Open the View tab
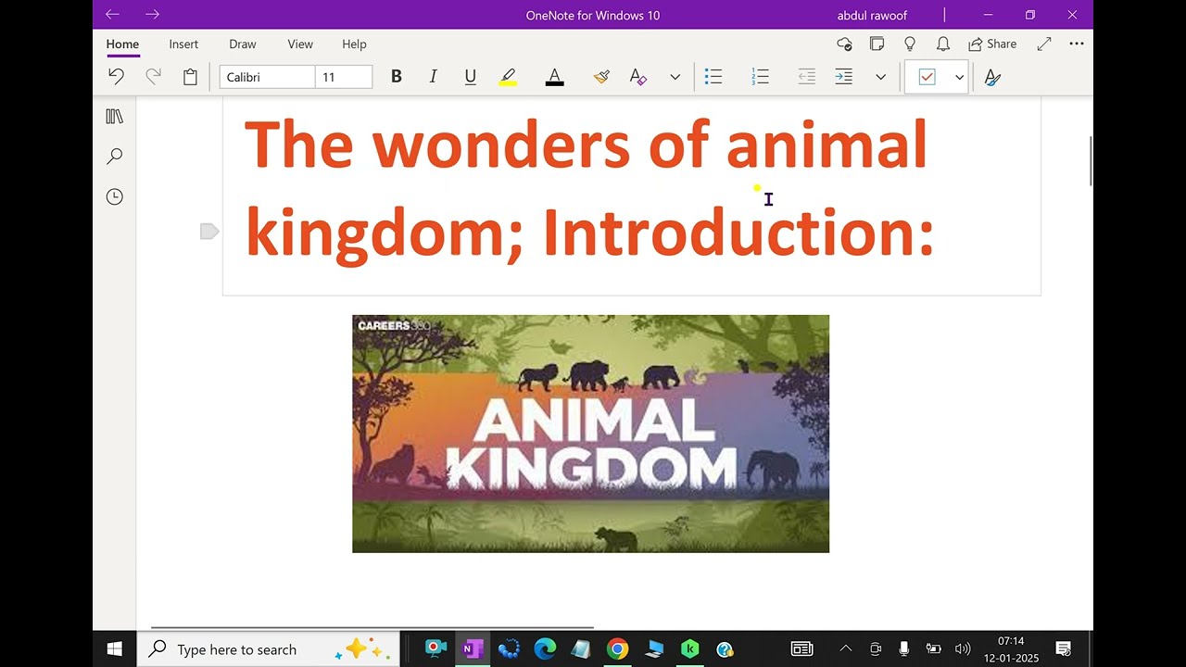Image resolution: width=1186 pixels, height=667 pixels. click(x=300, y=44)
